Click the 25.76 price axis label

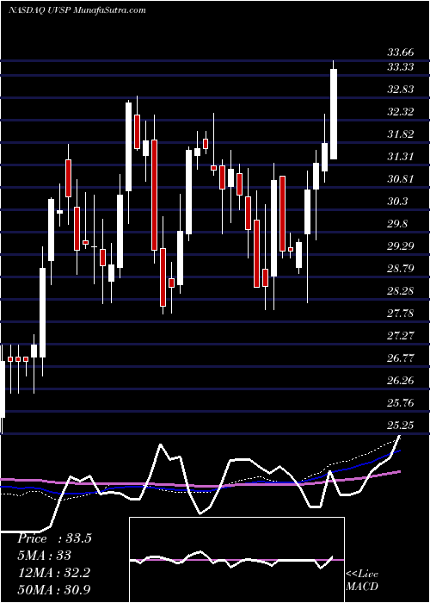click(400, 402)
